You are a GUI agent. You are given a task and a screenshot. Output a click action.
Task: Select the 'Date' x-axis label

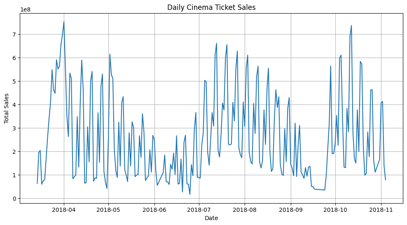tap(211, 218)
